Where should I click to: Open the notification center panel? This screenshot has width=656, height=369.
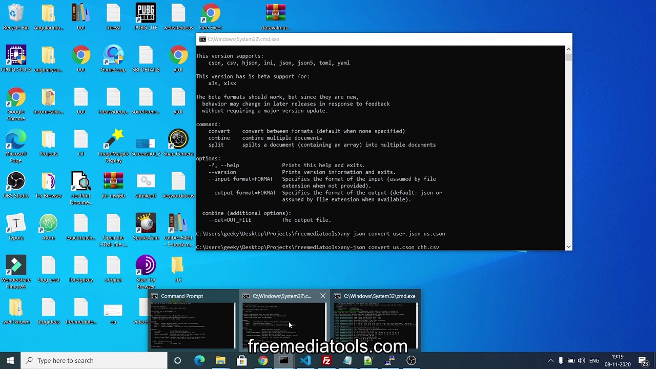[643, 360]
